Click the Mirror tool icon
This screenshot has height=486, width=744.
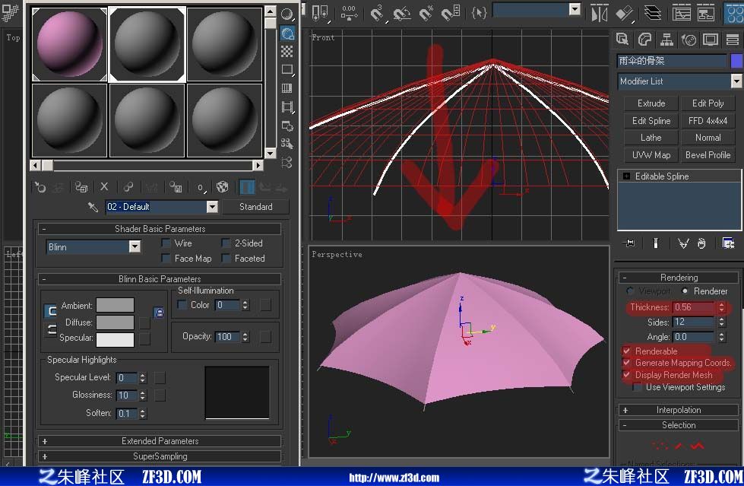[600, 13]
